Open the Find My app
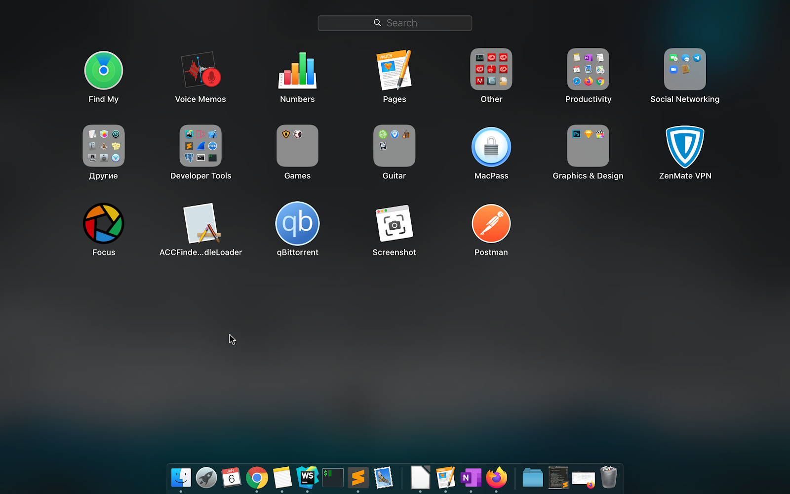790x494 pixels. pos(104,70)
